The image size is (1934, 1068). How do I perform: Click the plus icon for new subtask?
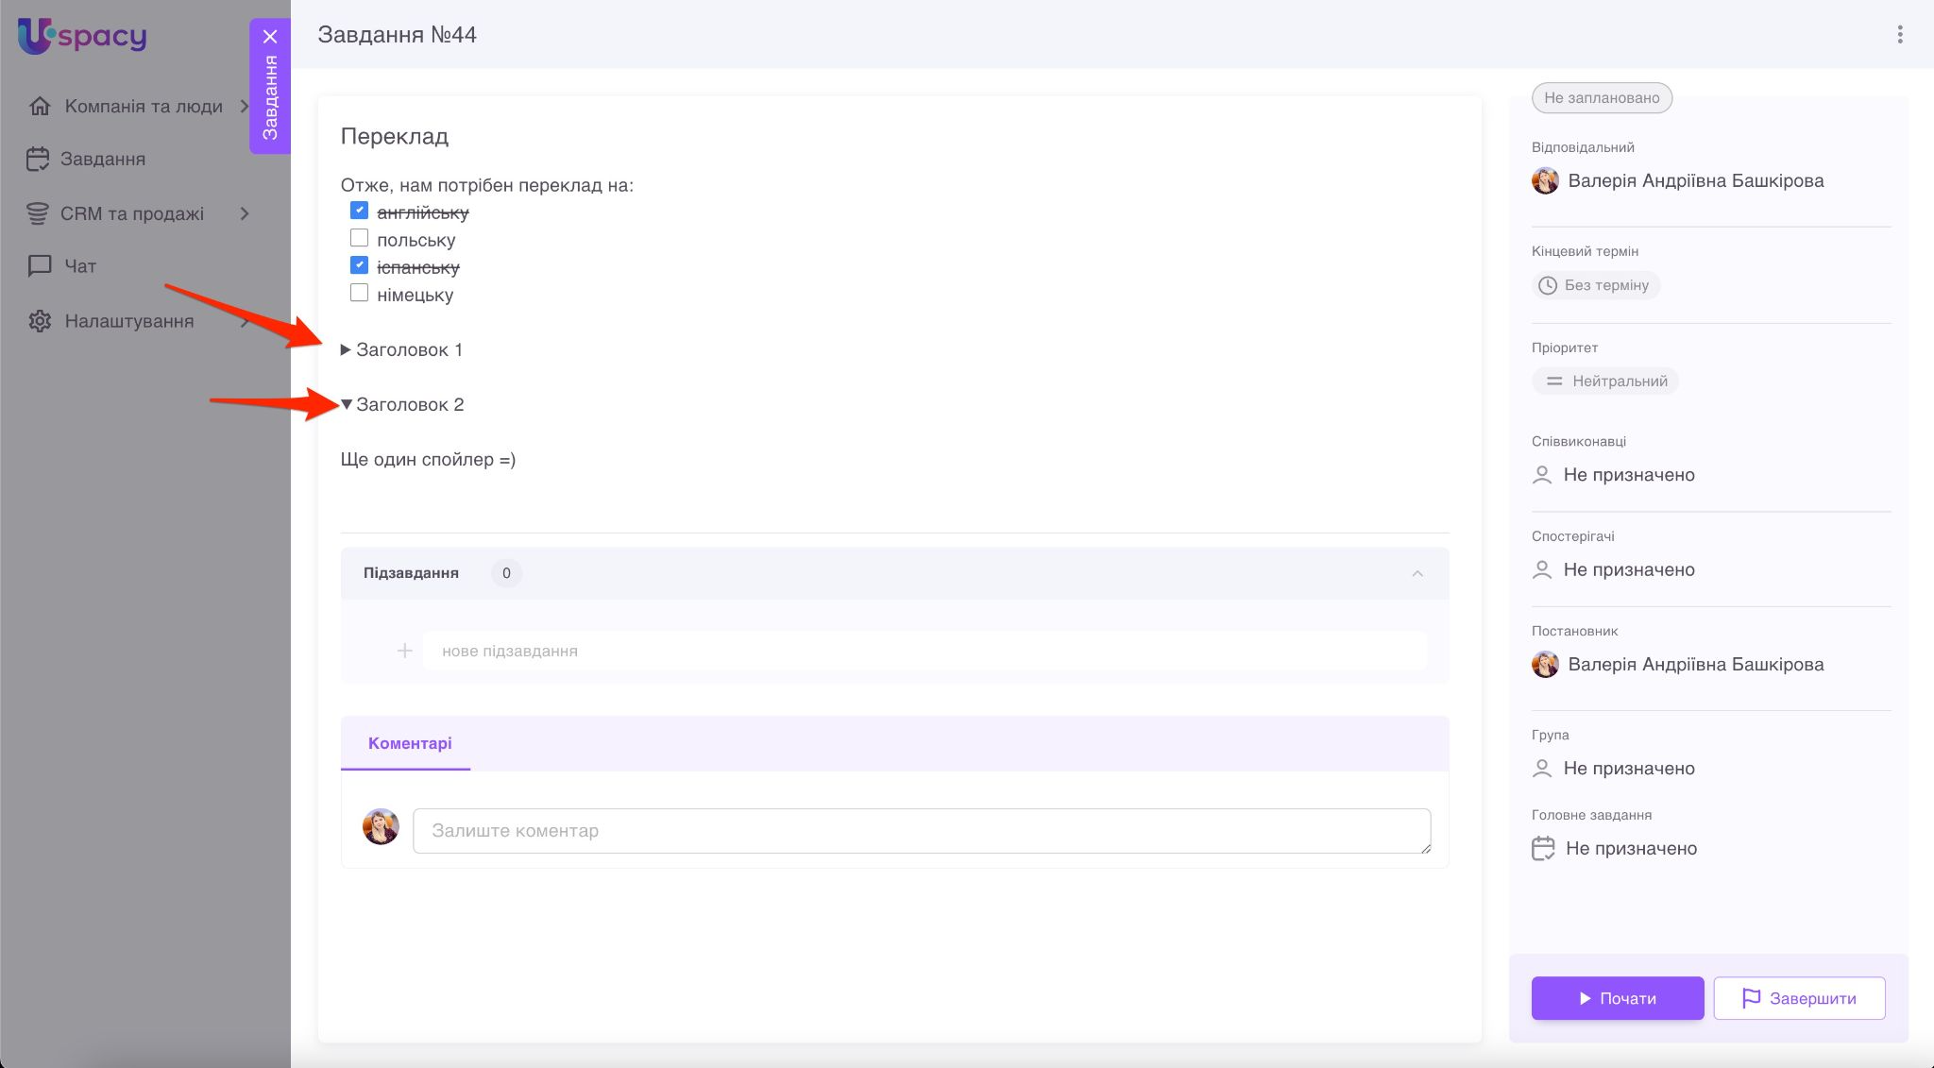click(404, 651)
